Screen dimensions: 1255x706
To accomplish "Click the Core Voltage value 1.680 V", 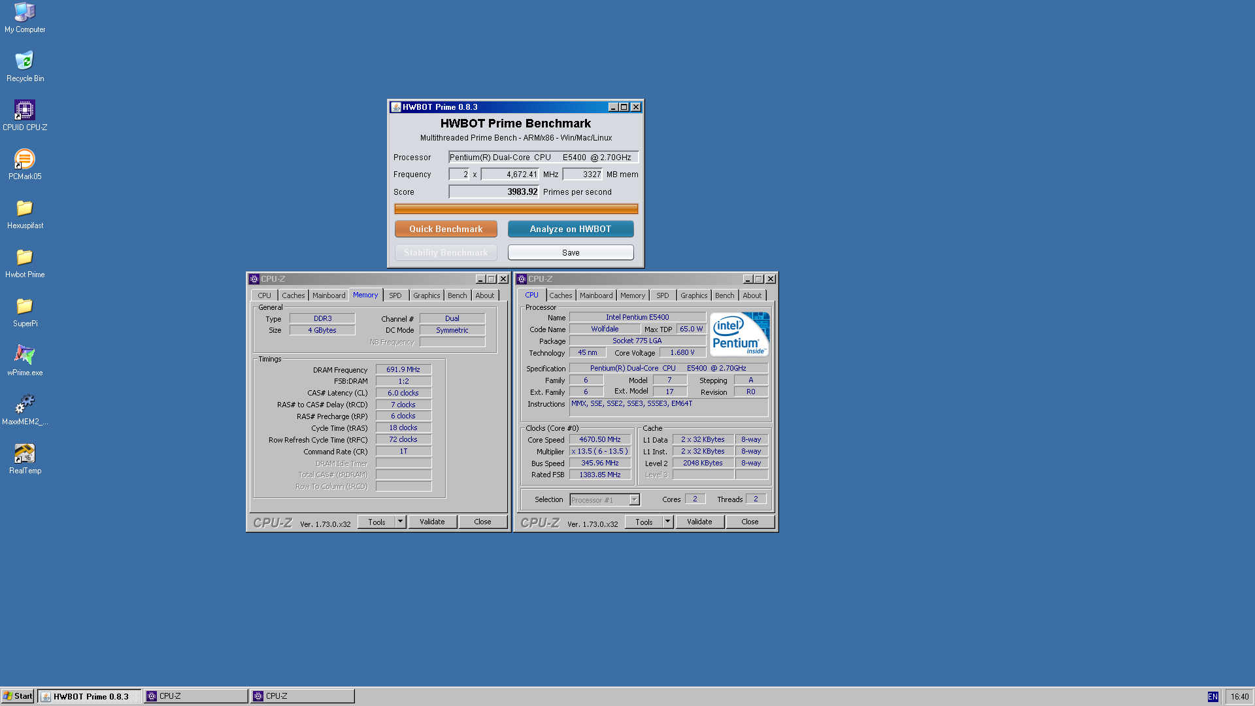I will pyautogui.click(x=682, y=352).
